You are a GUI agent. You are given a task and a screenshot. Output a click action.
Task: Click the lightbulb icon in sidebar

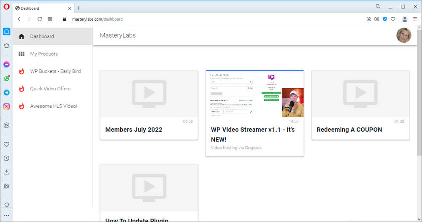6,205
